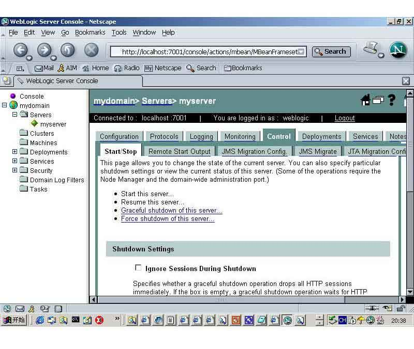The height and width of the screenshot is (349, 414).
Task: Reload the page with the Reload icon
Action: pyautogui.click(x=68, y=50)
